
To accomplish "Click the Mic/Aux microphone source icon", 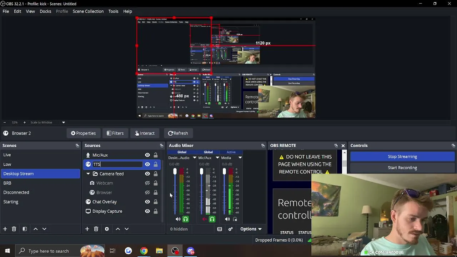I will 88,155.
